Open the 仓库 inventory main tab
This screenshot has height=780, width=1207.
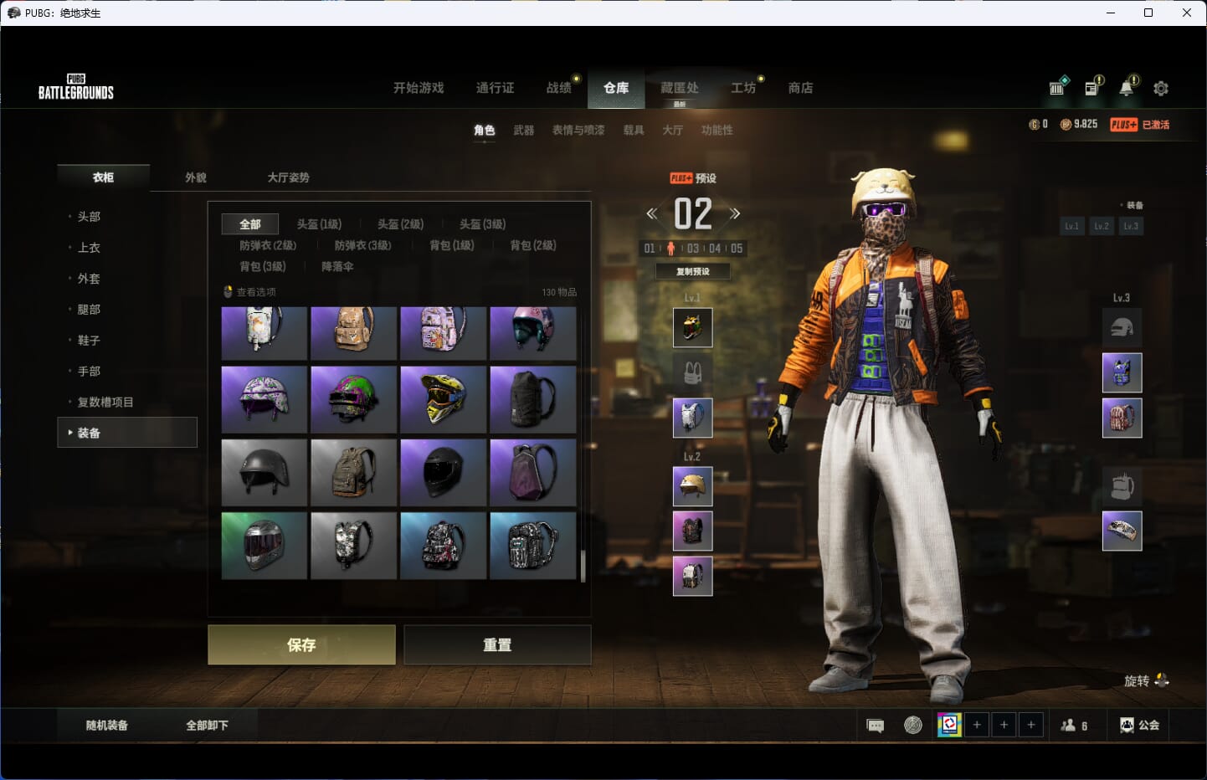tap(616, 88)
